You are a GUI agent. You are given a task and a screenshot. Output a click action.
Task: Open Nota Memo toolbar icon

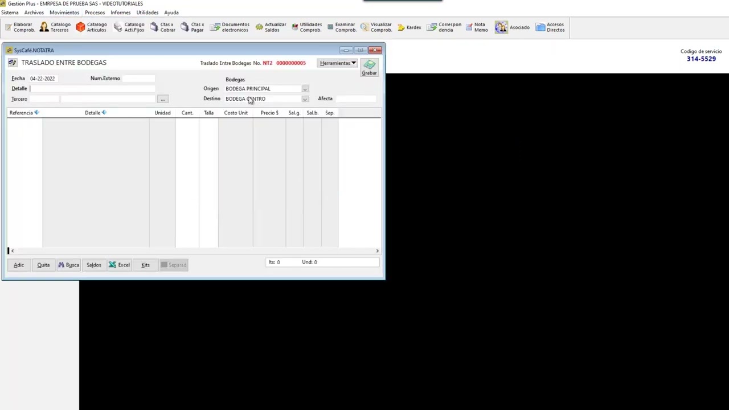tap(477, 27)
